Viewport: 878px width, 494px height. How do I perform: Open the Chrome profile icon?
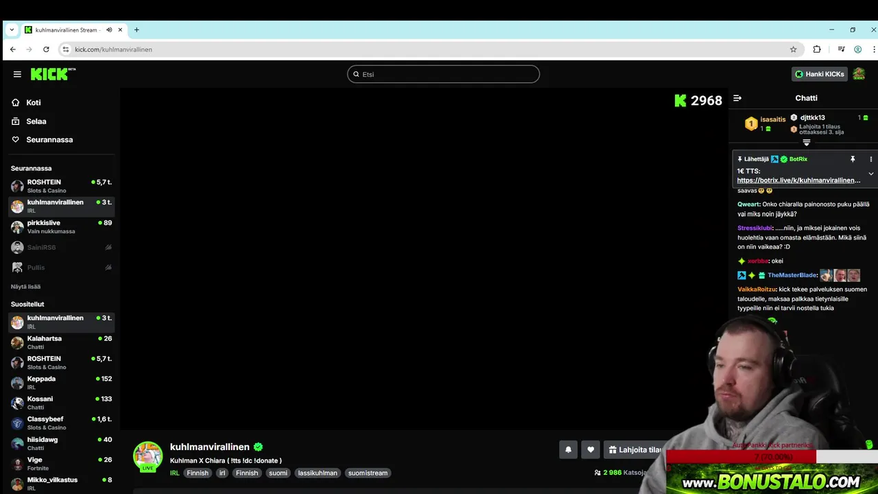point(857,49)
